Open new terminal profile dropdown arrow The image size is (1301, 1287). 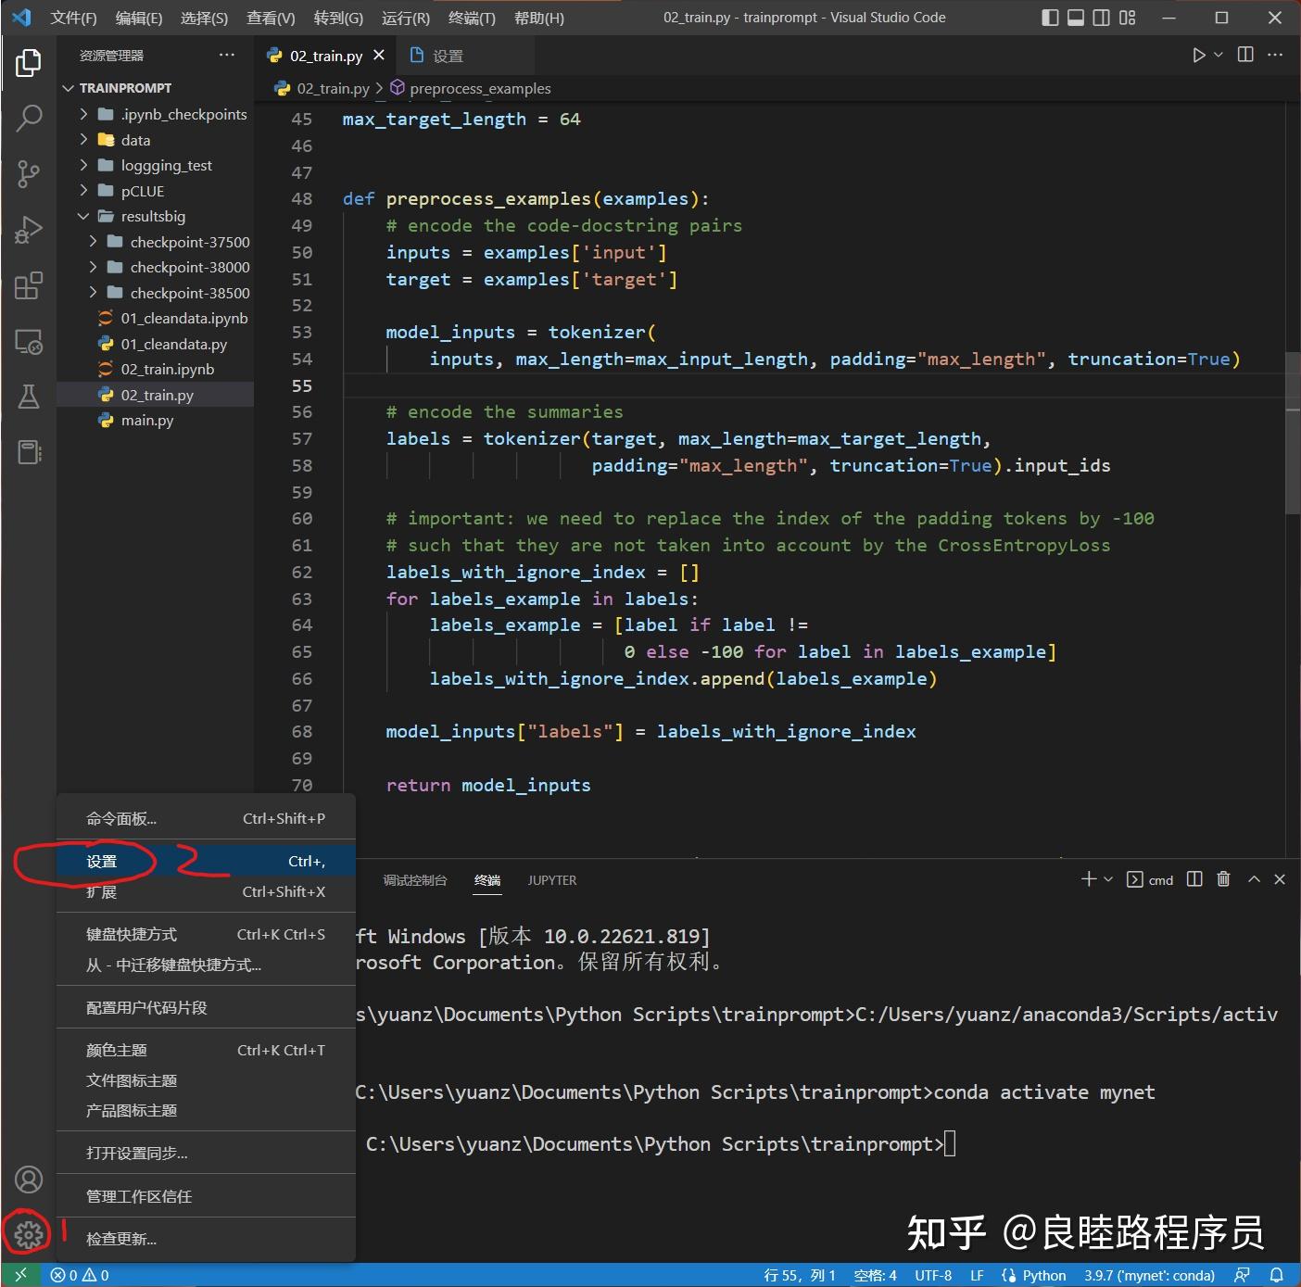click(x=1108, y=879)
